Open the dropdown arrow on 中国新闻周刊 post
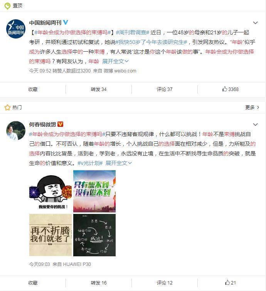 pyautogui.click(x=256, y=23)
